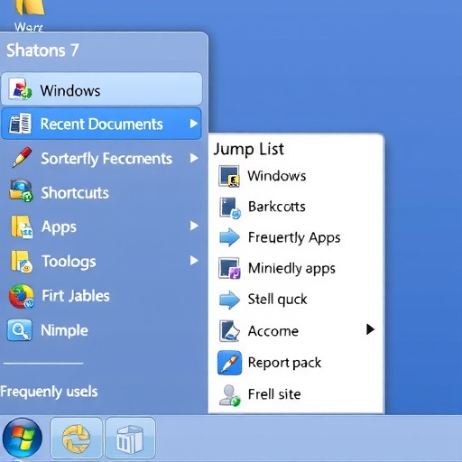Open Report pack in the Jump List
Image resolution: width=462 pixels, height=462 pixels.
point(296,363)
